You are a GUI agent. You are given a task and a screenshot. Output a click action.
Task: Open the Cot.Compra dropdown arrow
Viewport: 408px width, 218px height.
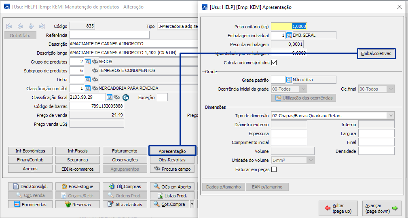point(192,204)
